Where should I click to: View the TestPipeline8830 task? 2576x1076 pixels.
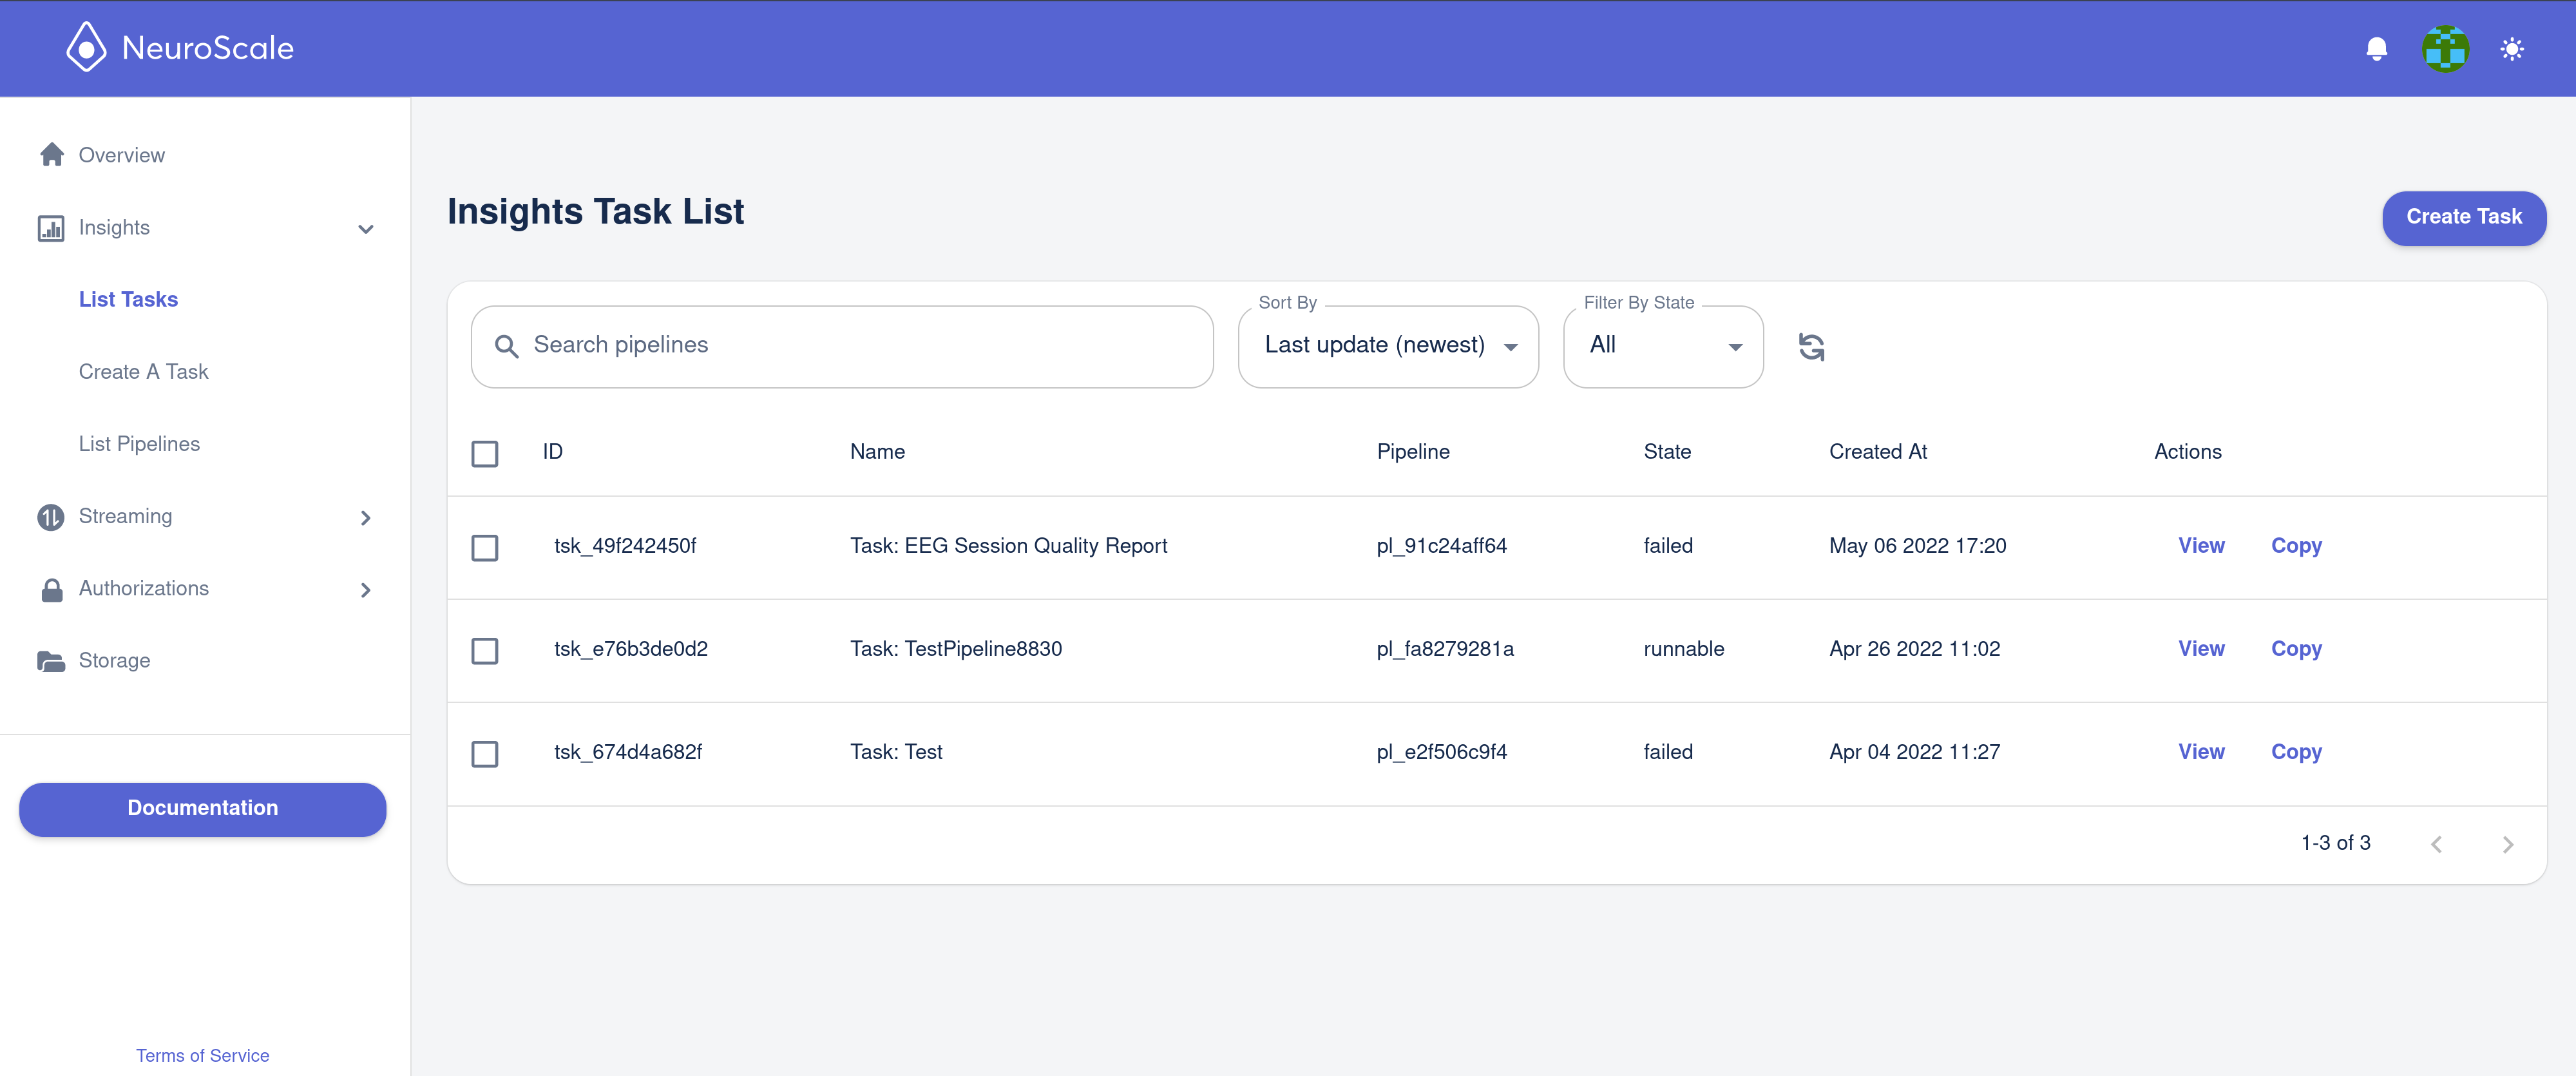[2201, 648]
